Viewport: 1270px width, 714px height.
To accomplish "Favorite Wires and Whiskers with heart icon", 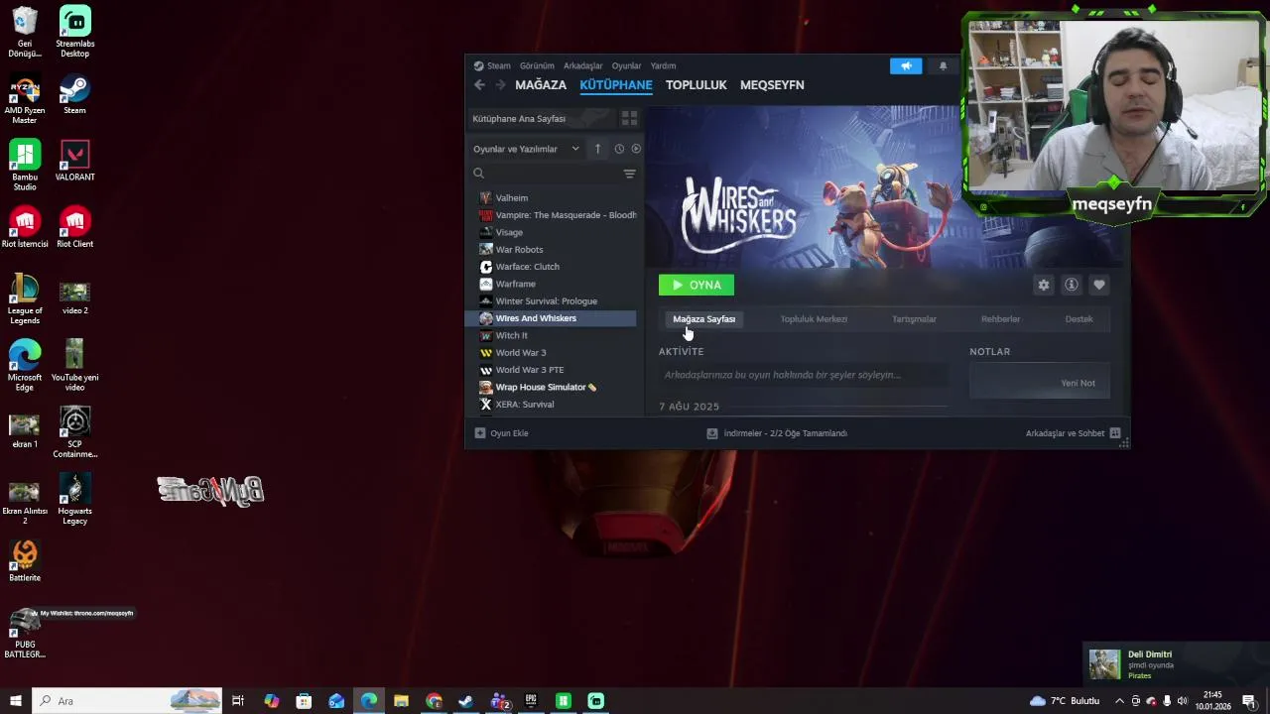I will pos(1099,285).
